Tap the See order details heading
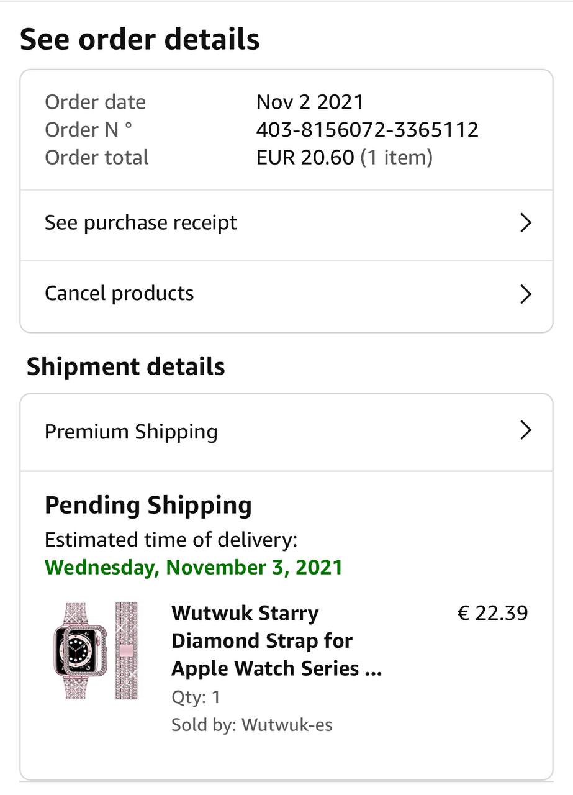The width and height of the screenshot is (573, 795). (x=140, y=39)
